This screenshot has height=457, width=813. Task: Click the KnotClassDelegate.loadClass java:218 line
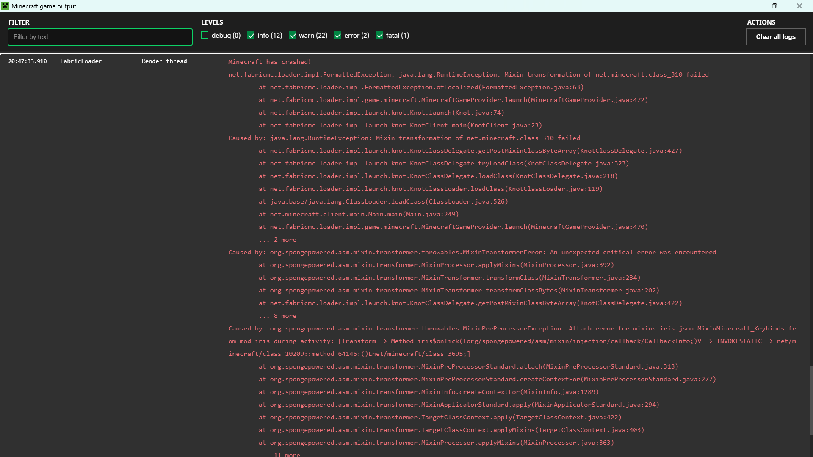pos(438,176)
